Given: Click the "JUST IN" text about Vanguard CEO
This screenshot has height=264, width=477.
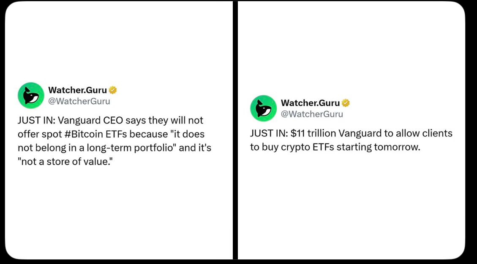Looking at the screenshot, I should pyautogui.click(x=36, y=120).
